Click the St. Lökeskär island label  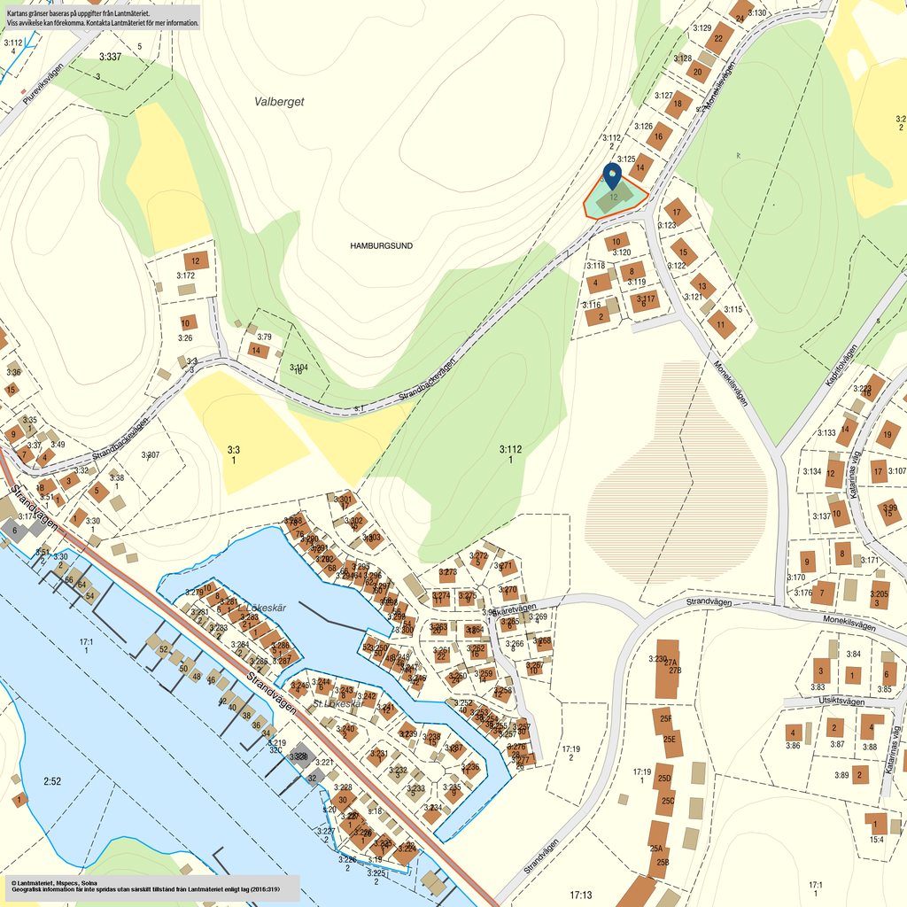tap(338, 704)
